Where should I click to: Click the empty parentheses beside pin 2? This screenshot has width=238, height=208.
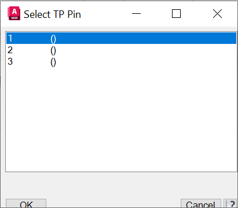pyautogui.click(x=53, y=51)
